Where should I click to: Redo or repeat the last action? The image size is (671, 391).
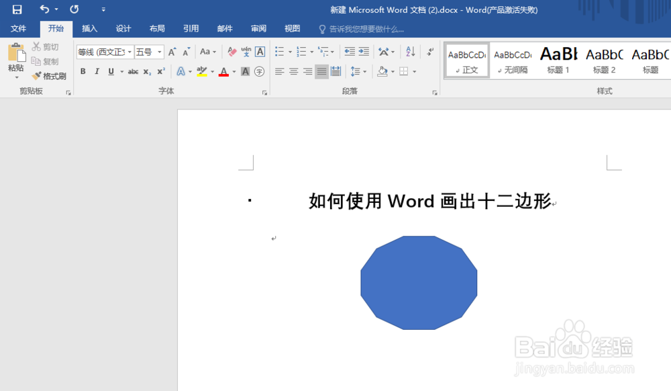tap(74, 9)
